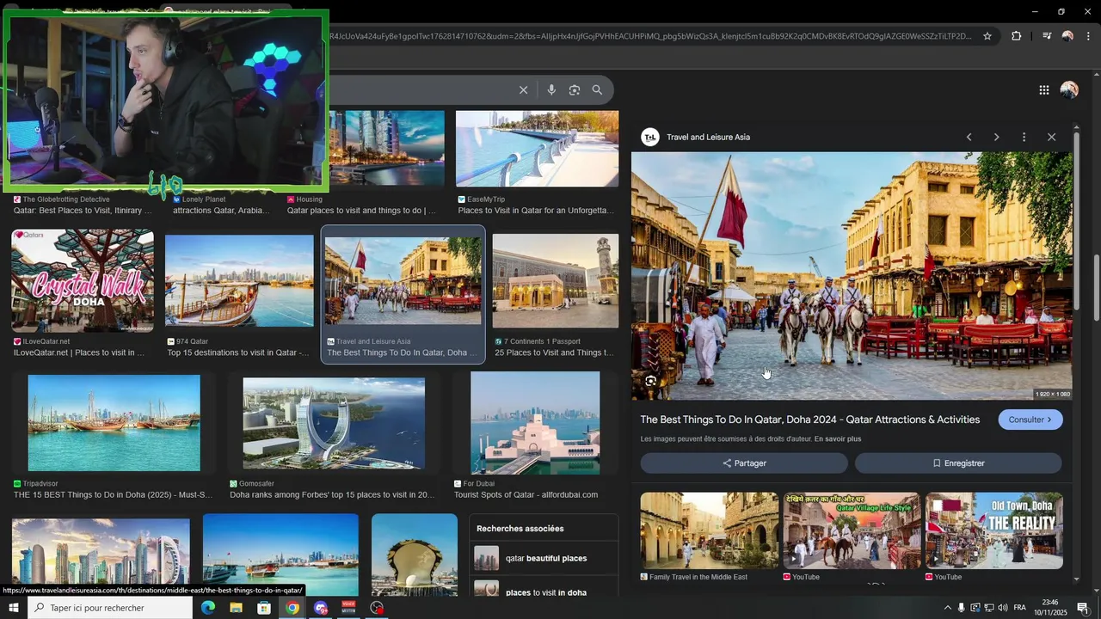Image resolution: width=1101 pixels, height=619 pixels.
Task: Select Housing Qatar skyline image
Action: coord(387,148)
